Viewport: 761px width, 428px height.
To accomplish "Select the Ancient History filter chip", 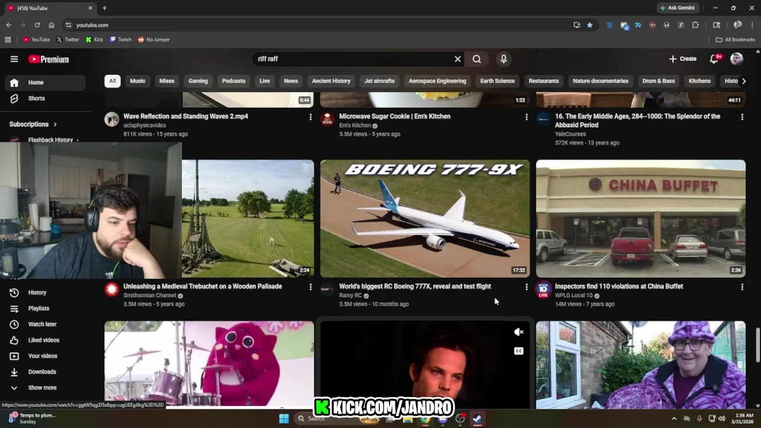I will tap(331, 81).
